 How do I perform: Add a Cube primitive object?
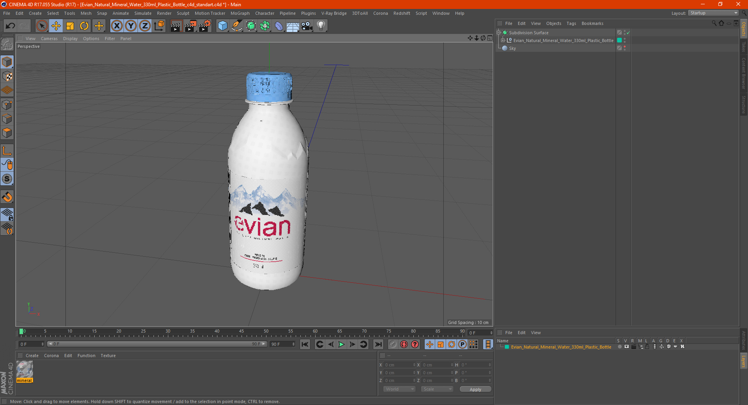(x=222, y=26)
